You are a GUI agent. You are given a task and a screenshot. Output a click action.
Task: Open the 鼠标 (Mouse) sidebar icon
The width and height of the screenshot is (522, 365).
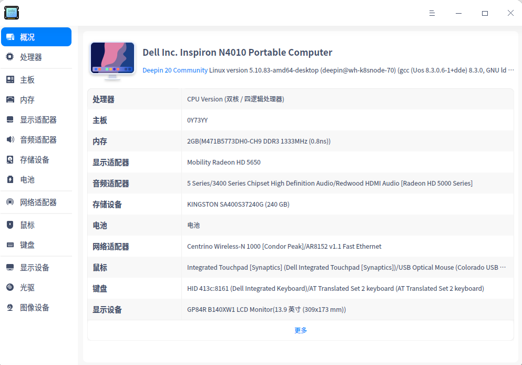tap(9, 225)
